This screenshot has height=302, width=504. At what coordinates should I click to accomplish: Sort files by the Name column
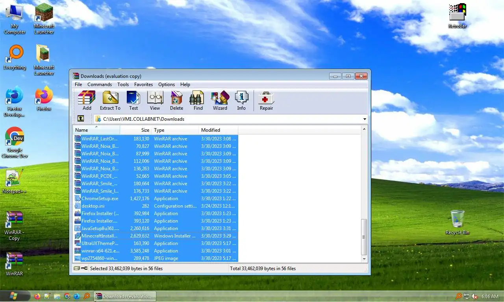pos(96,130)
